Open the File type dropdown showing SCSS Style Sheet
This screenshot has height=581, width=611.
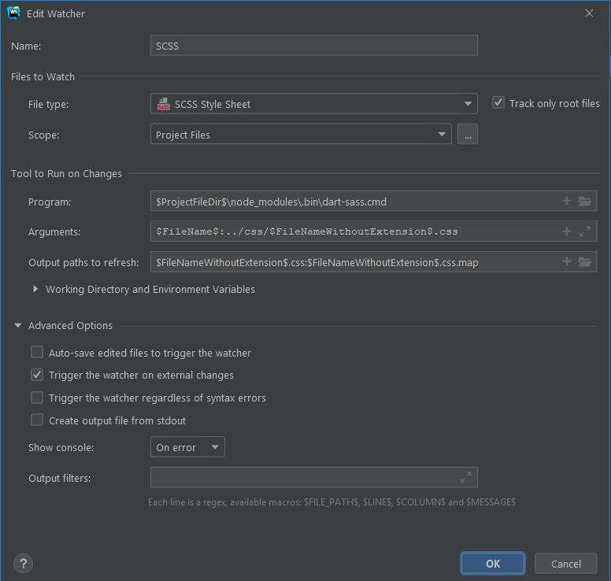pos(313,104)
